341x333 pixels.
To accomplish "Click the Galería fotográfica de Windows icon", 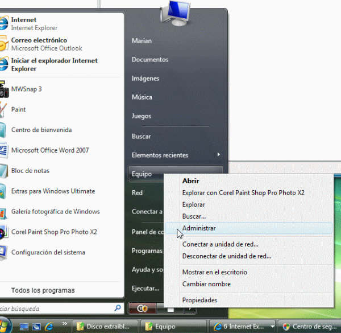I will [x=3, y=213].
